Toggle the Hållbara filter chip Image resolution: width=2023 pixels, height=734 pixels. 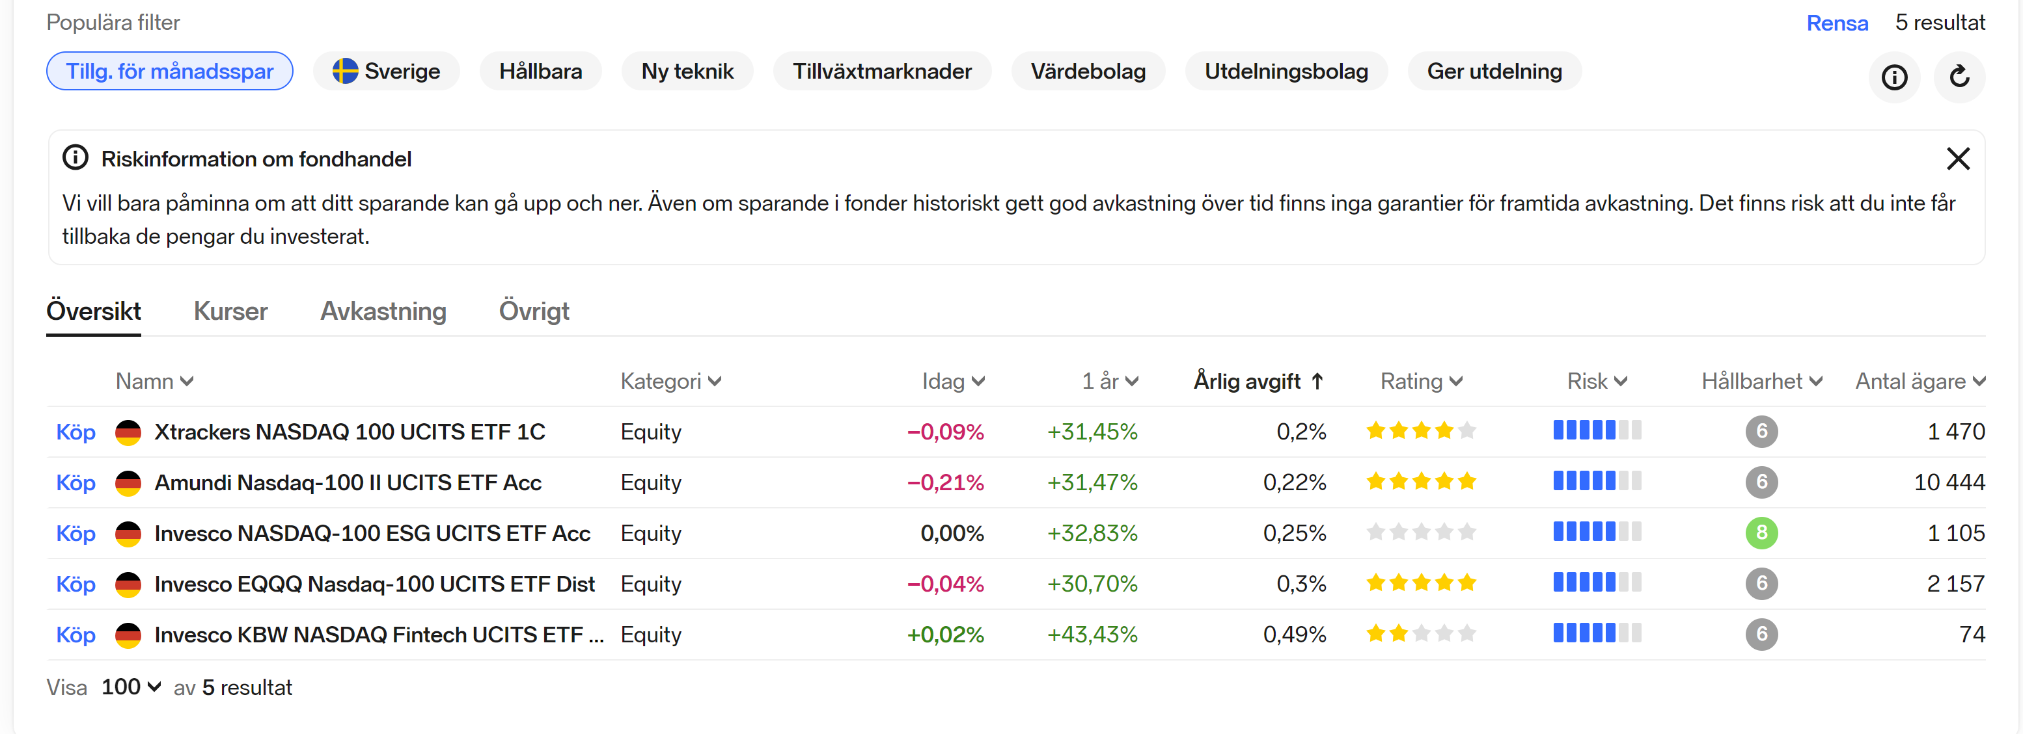pyautogui.click(x=540, y=72)
